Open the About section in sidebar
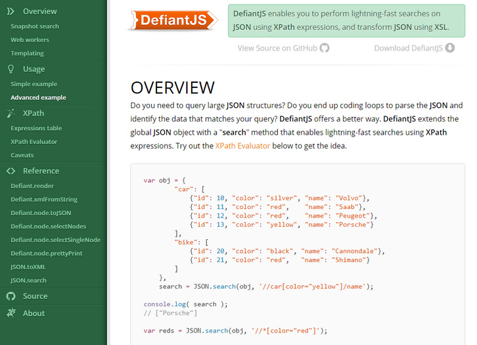 (34, 313)
